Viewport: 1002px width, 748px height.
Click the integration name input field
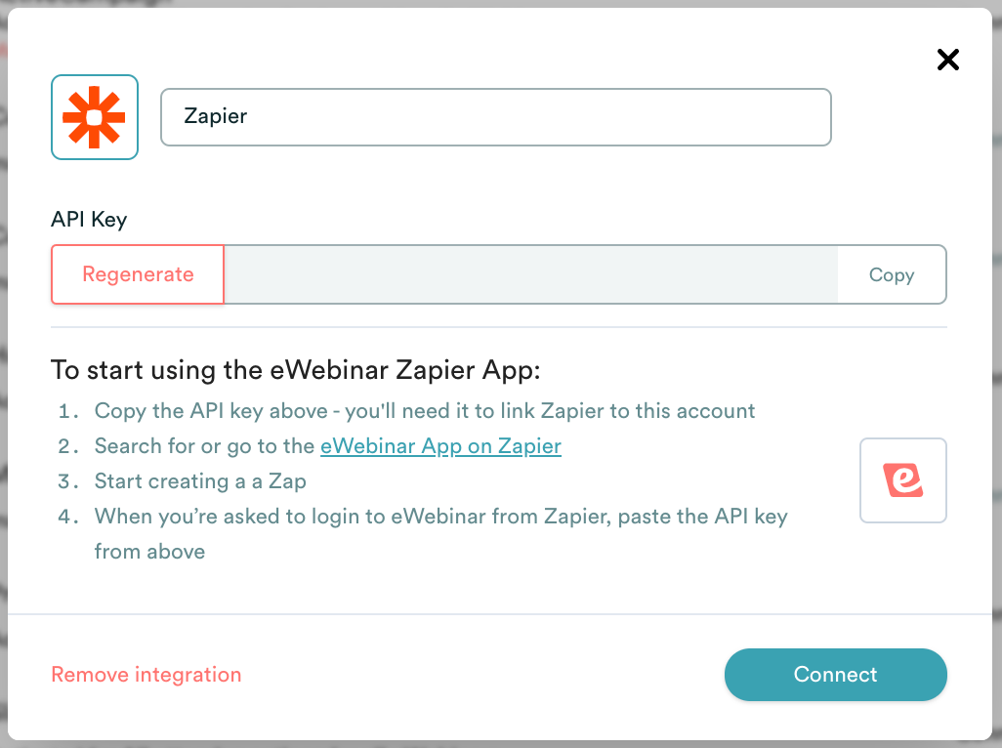pyautogui.click(x=495, y=116)
